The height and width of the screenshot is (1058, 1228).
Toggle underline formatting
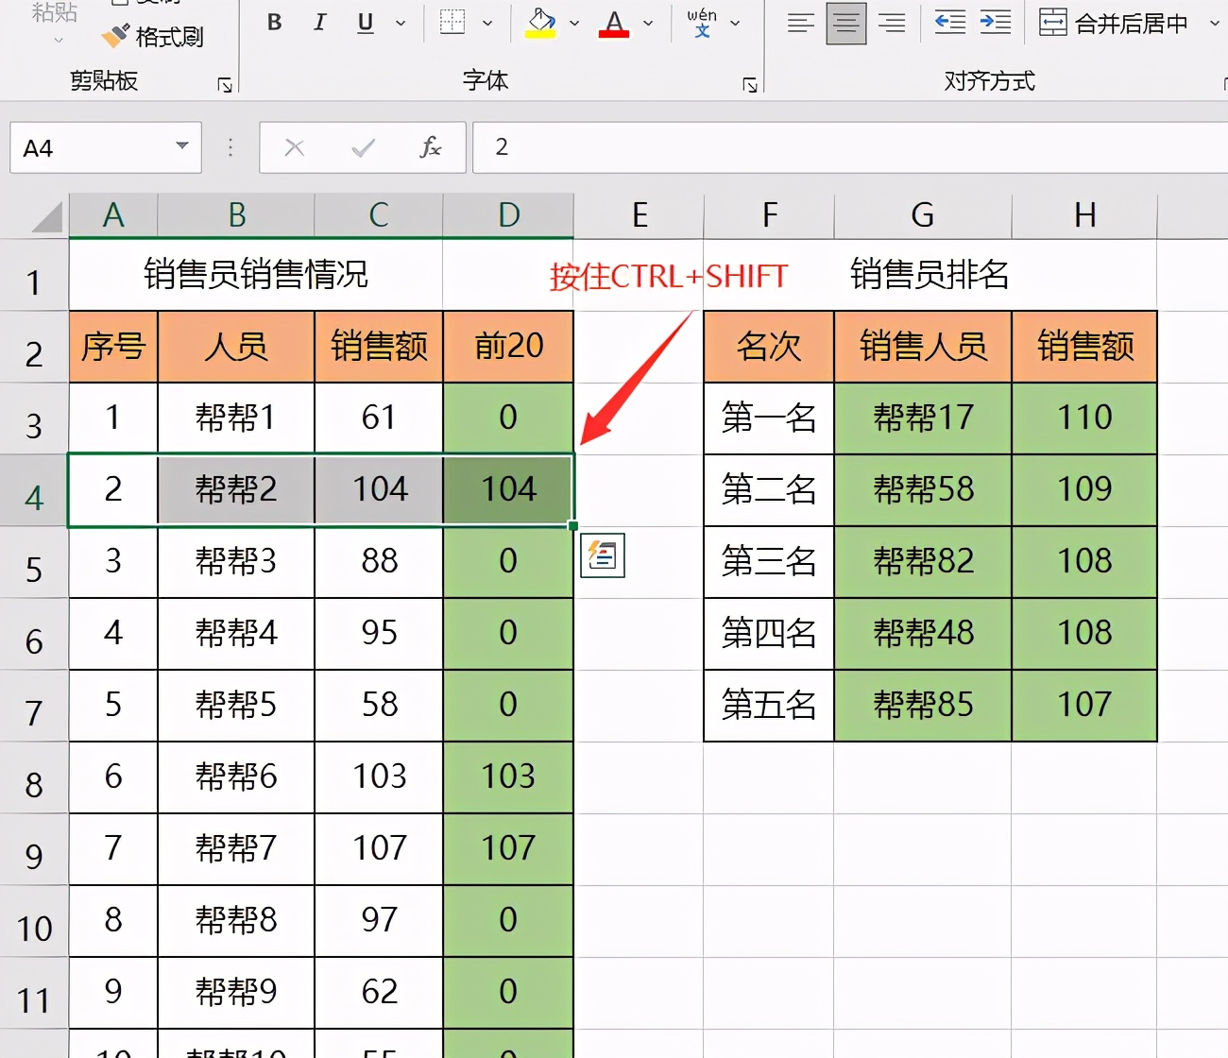coord(364,23)
